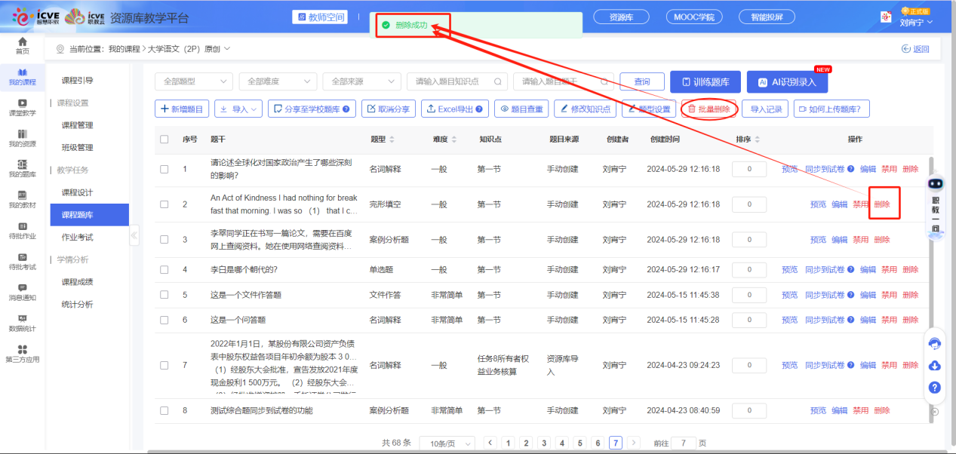The width and height of the screenshot is (956, 454).
Task: Open the 全部难度 difficulty dropdown
Action: coord(277,81)
